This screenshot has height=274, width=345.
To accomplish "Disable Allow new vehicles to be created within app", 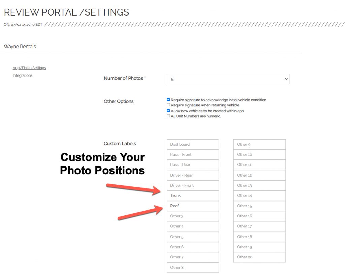I will 168,111.
